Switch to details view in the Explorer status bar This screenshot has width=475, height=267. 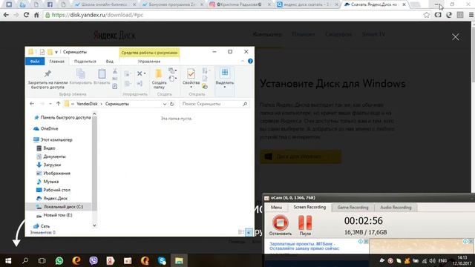pos(241,232)
